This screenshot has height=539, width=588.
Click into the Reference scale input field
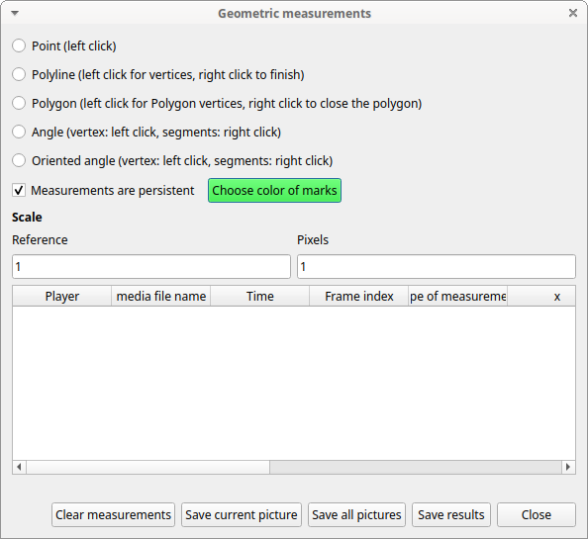(x=151, y=267)
